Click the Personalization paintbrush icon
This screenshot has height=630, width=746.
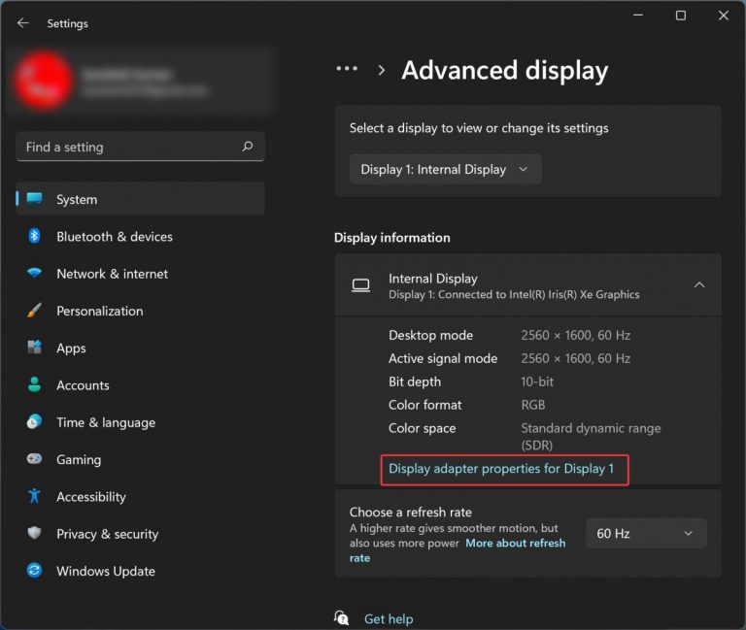tap(34, 312)
